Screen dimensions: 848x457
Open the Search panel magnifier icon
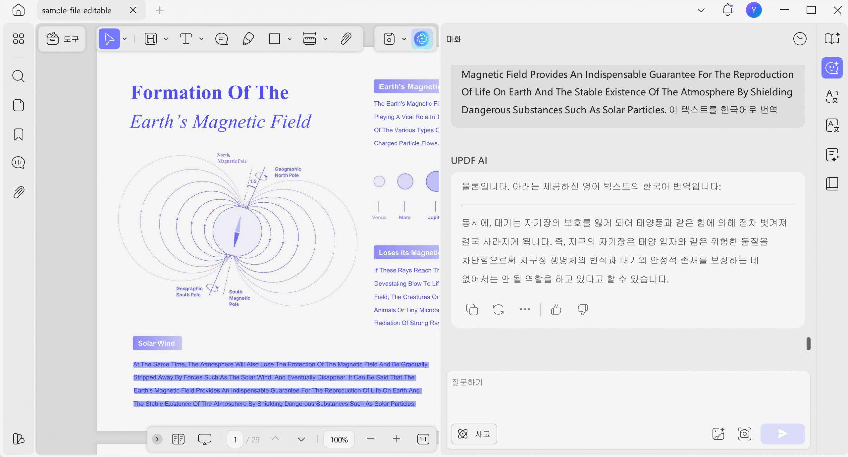(18, 76)
